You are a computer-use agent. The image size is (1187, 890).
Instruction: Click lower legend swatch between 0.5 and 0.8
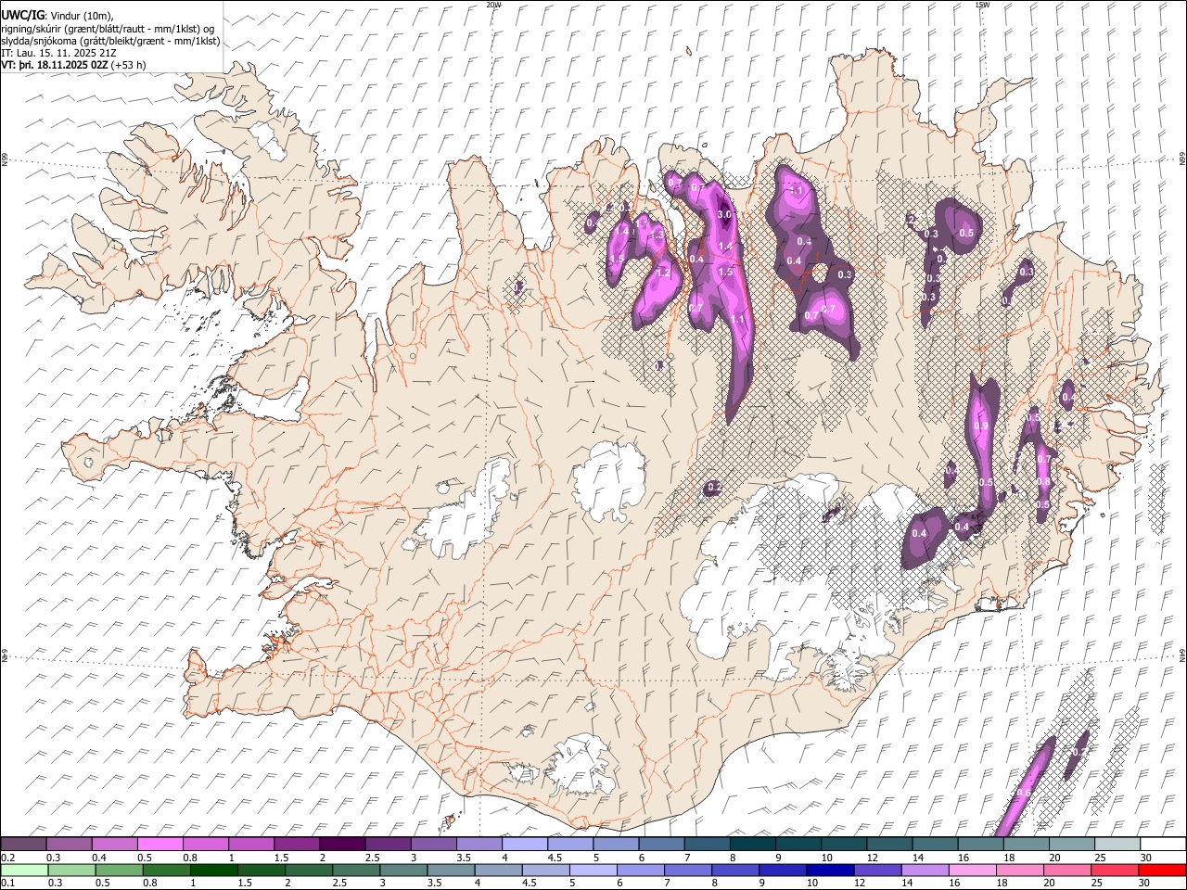coord(120,870)
